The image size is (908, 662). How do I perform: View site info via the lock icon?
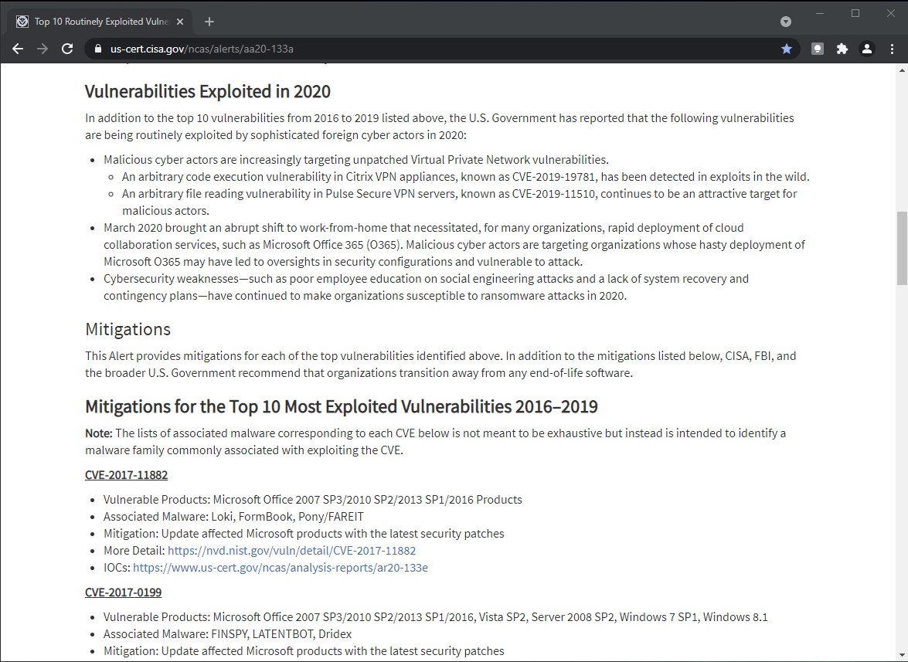98,49
